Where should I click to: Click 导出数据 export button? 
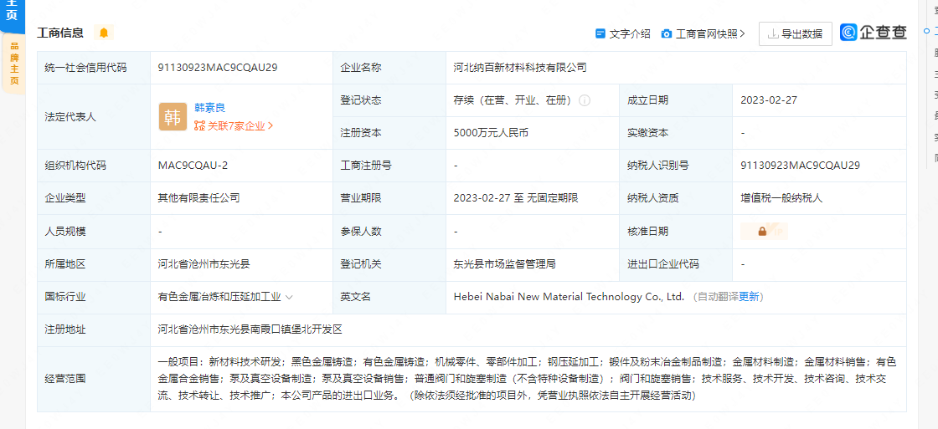coord(795,34)
